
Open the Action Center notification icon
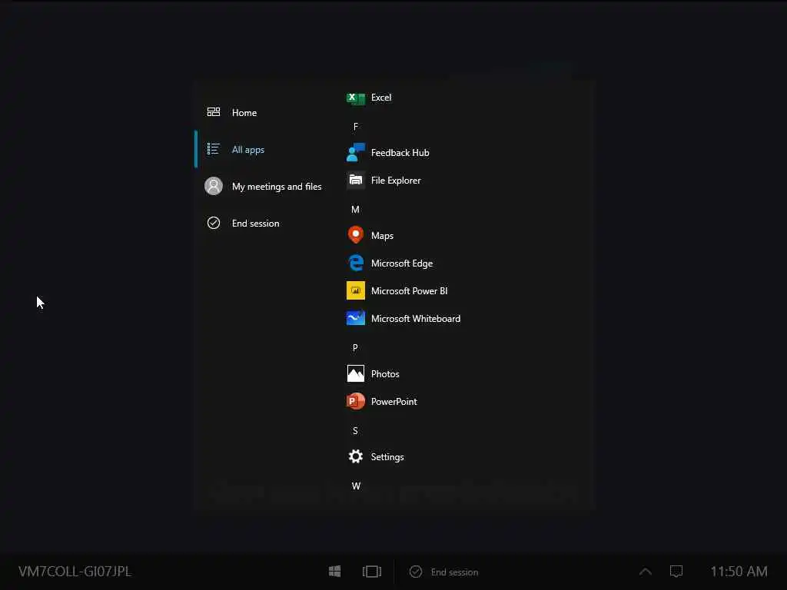pyautogui.click(x=676, y=572)
